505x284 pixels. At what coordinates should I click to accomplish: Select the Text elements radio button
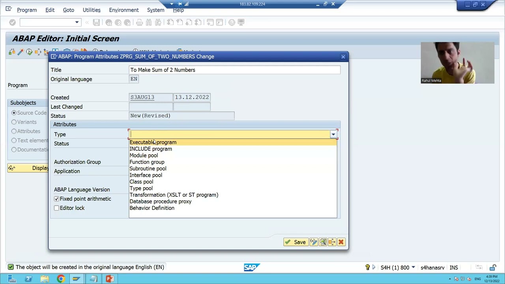click(14, 140)
